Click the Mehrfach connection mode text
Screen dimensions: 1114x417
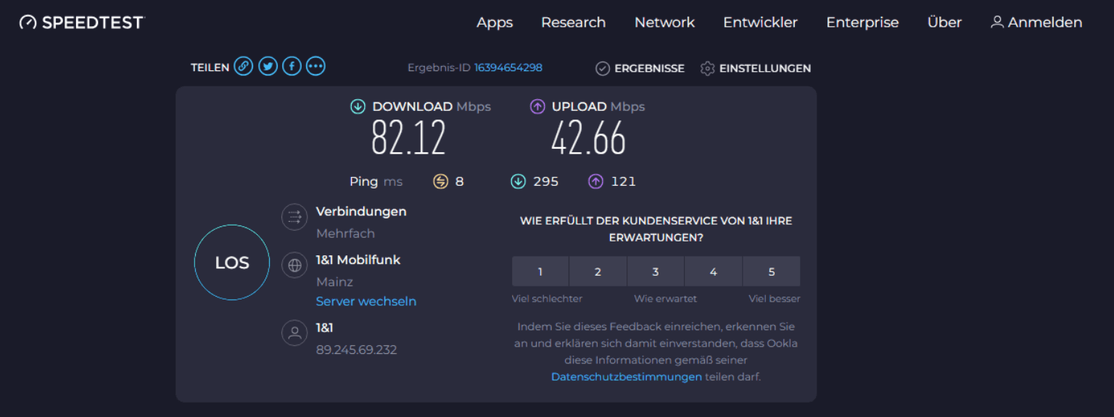[x=345, y=234]
